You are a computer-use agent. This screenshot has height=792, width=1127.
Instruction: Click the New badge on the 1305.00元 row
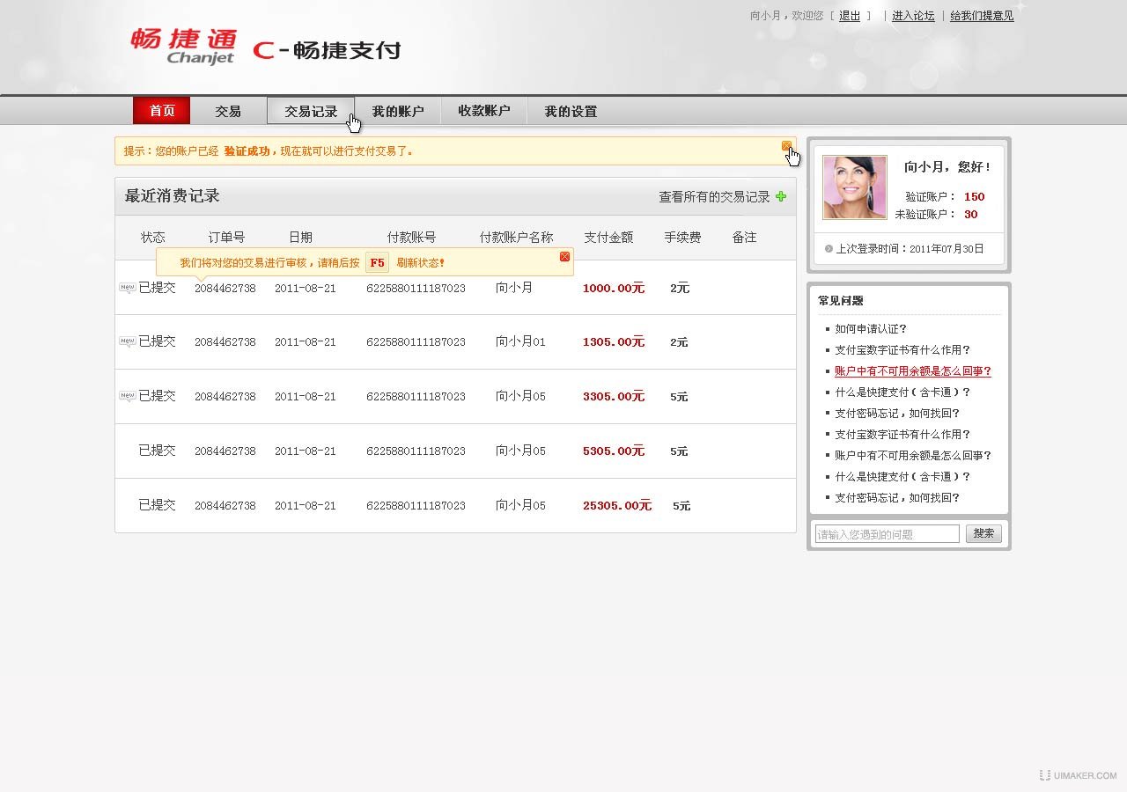click(128, 342)
